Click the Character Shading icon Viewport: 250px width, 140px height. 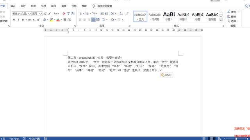65,20
